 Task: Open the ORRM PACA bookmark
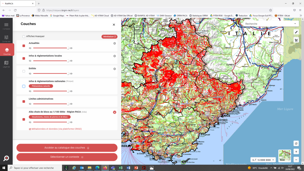coord(180,15)
